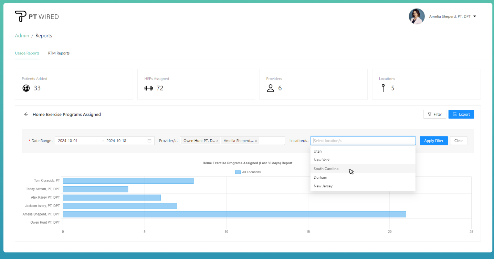Open user profile thumbnail for Amelia Sheperd
This screenshot has height=259, width=494.
pos(417,16)
